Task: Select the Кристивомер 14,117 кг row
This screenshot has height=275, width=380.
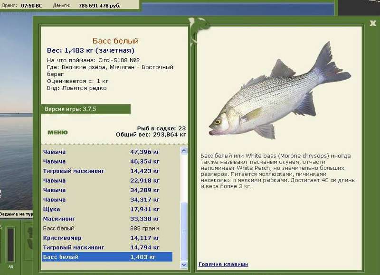Action: 107,238
